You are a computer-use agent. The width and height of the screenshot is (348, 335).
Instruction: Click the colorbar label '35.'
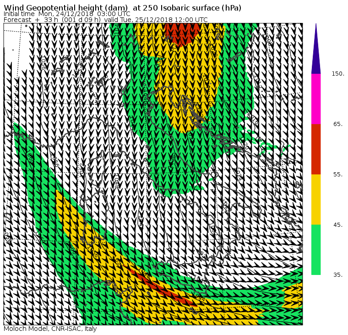(338, 275)
